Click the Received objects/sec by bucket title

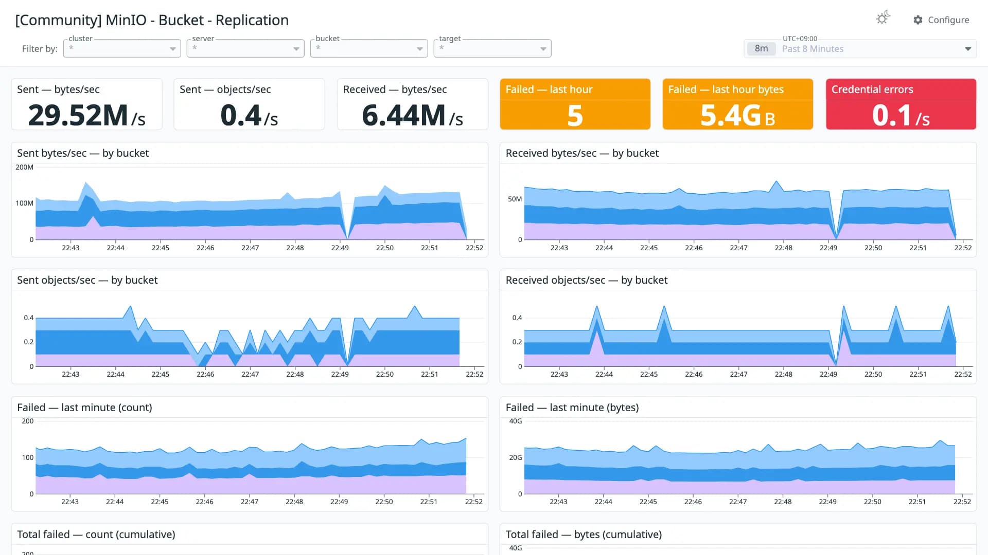(587, 280)
